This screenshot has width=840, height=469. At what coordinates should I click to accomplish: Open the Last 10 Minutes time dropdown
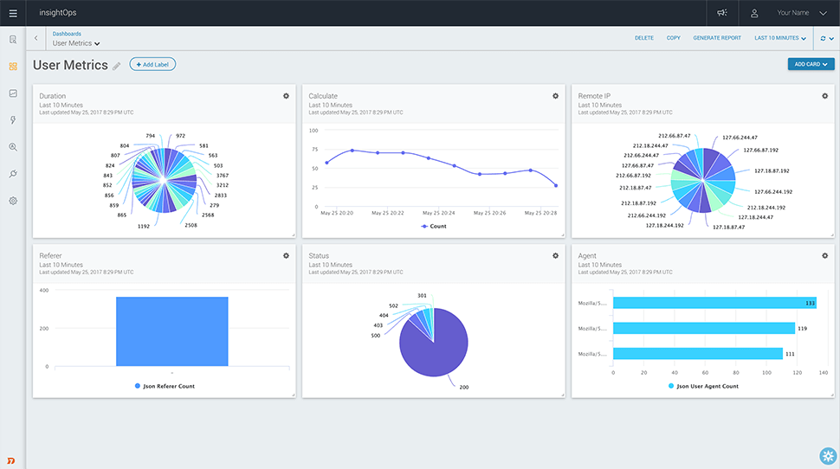tap(780, 38)
